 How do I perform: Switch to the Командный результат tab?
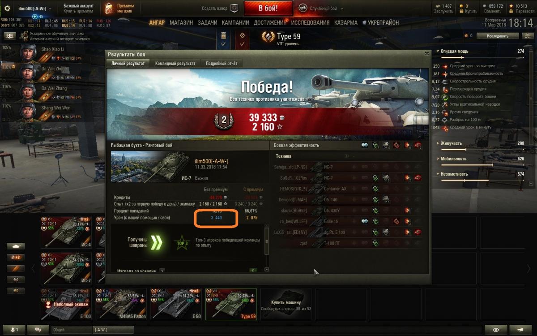point(175,63)
